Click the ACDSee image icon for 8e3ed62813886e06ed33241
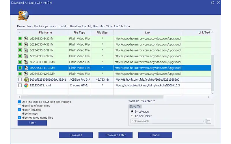The width and height of the screenshot is (231, 144). point(26,80)
